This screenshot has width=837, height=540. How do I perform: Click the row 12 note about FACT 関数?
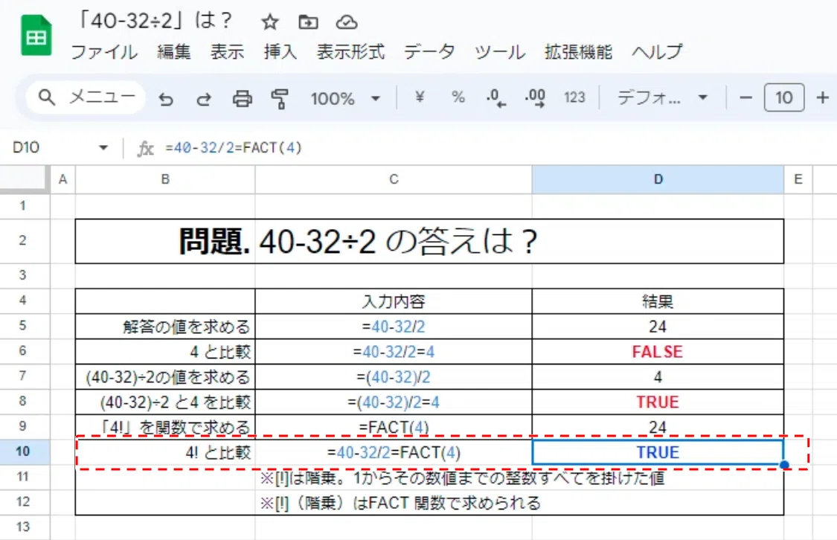tap(400, 503)
